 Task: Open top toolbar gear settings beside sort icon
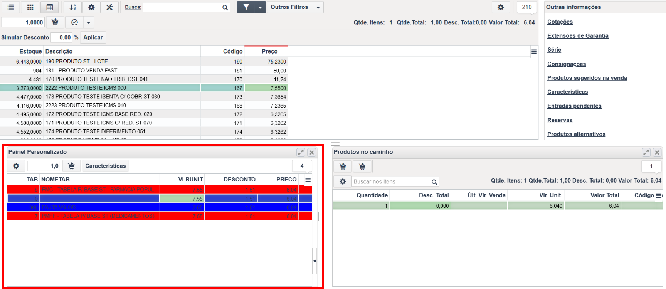coord(91,7)
